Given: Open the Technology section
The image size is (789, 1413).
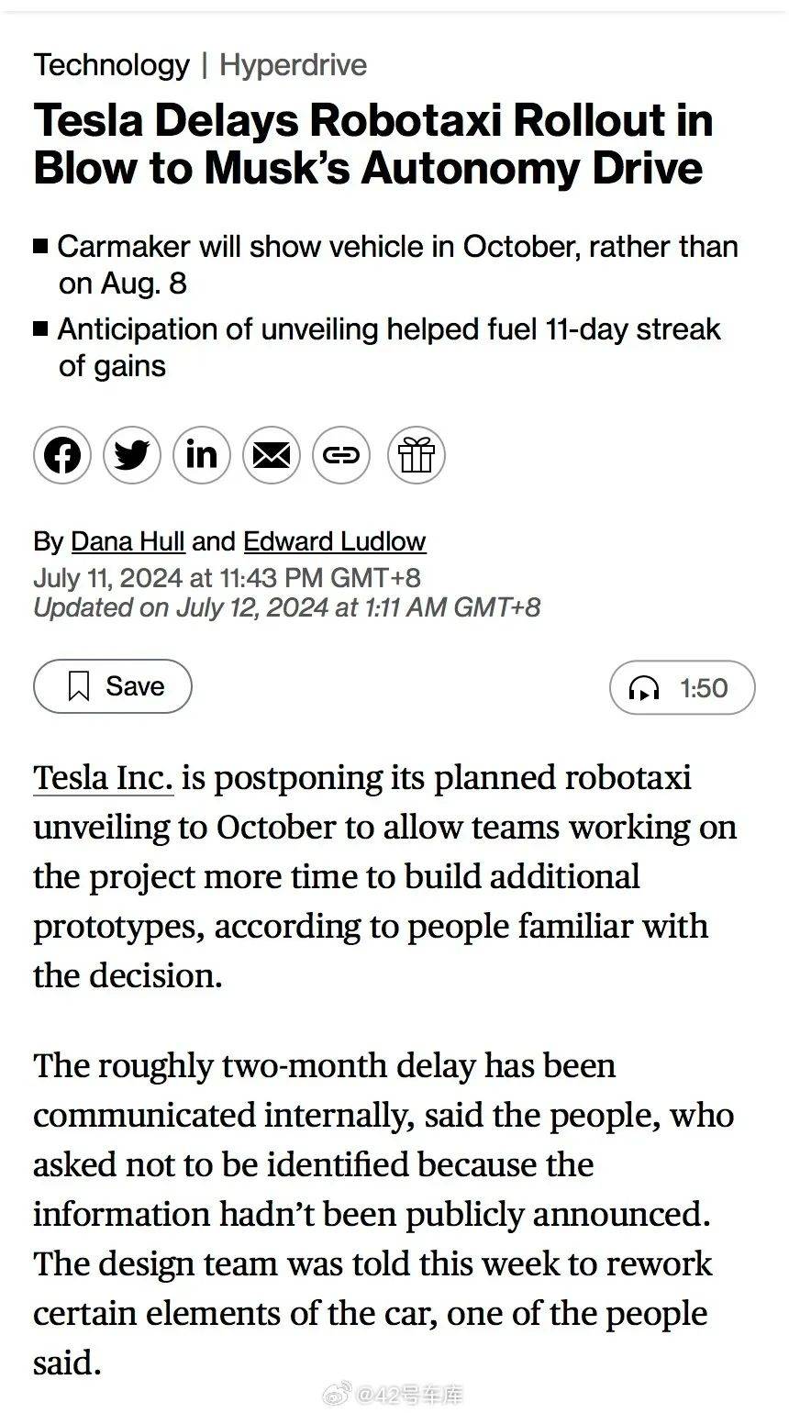Looking at the screenshot, I should (x=112, y=65).
